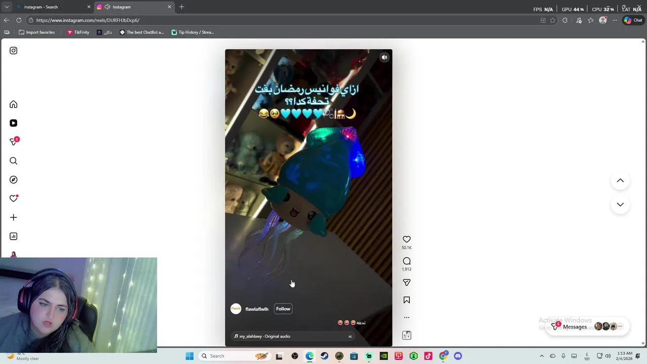Open the browser Extensions puzzle icon
647x364 pixels.
pyautogui.click(x=565, y=20)
